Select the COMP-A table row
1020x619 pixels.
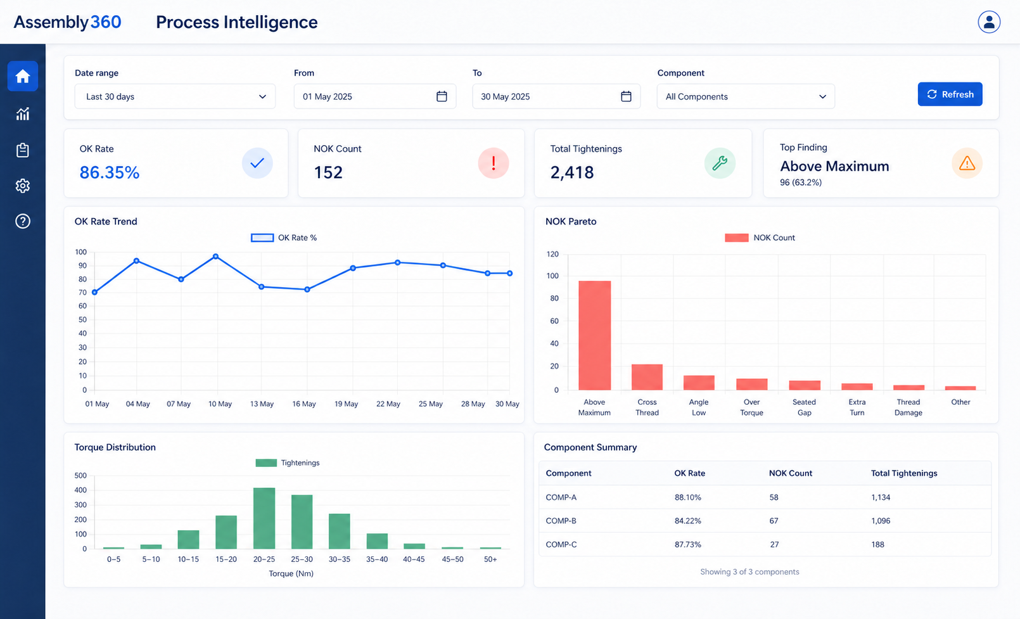pyautogui.click(x=765, y=497)
